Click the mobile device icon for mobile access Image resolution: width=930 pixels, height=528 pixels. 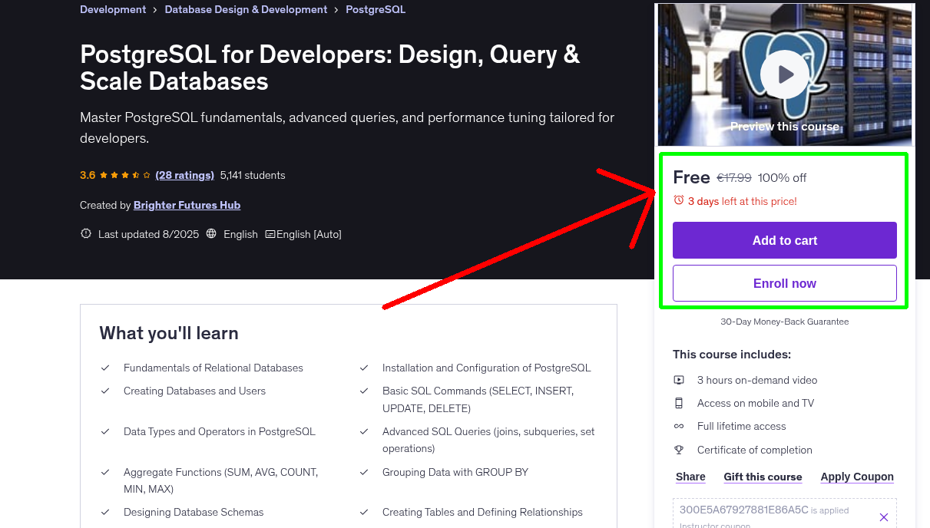(679, 402)
